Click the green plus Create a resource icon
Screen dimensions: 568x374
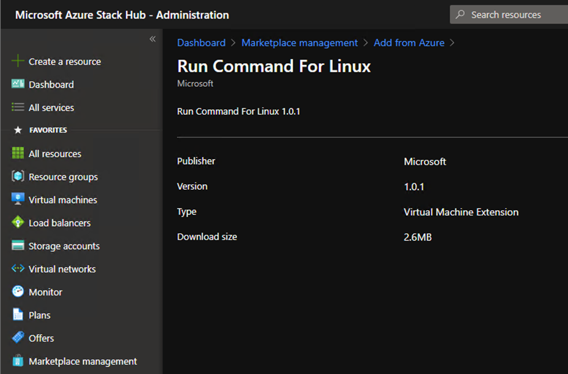point(18,61)
